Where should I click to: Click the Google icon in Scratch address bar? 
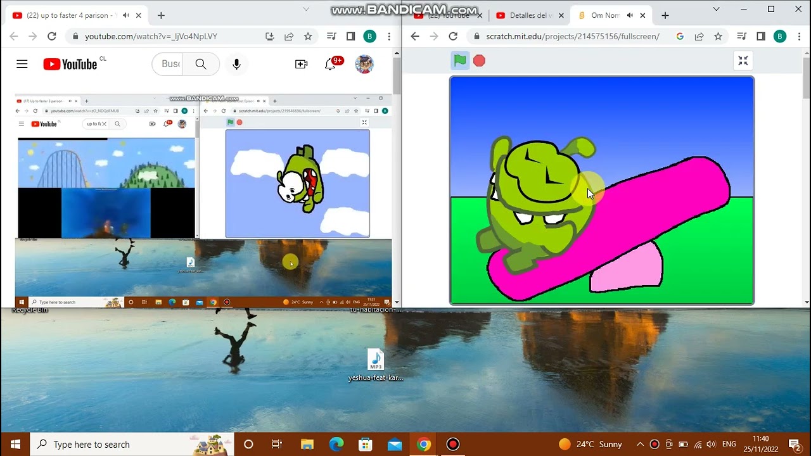[x=680, y=36]
